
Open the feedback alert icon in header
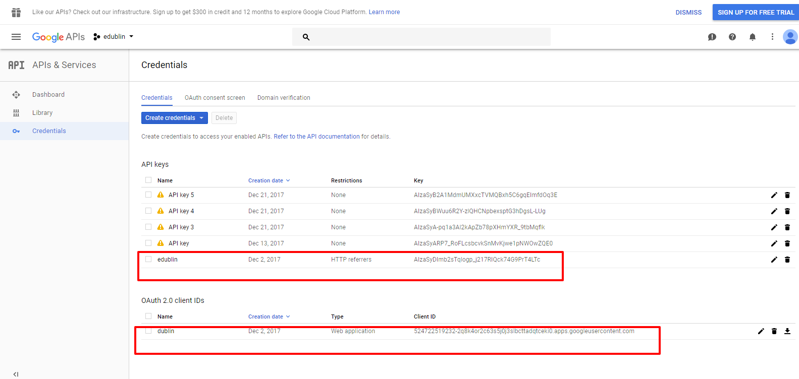click(712, 37)
